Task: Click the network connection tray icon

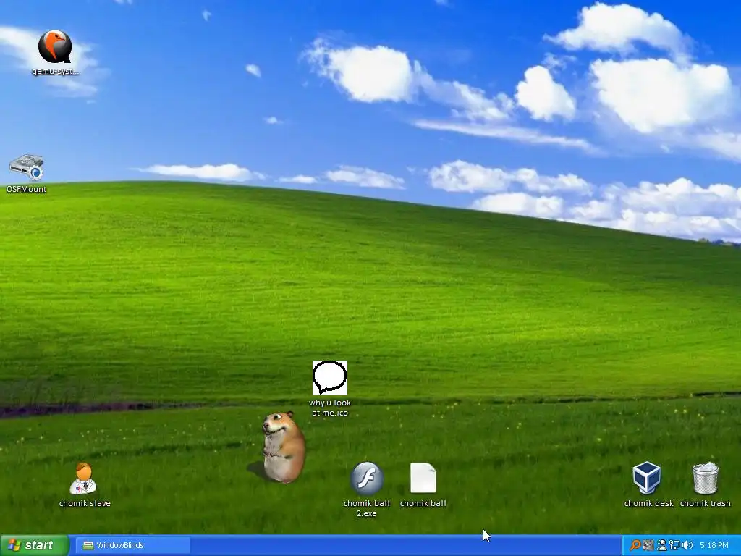Action: point(674,545)
